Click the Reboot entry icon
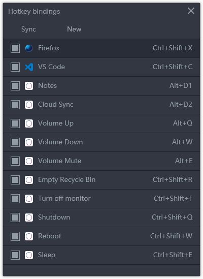 (29, 236)
